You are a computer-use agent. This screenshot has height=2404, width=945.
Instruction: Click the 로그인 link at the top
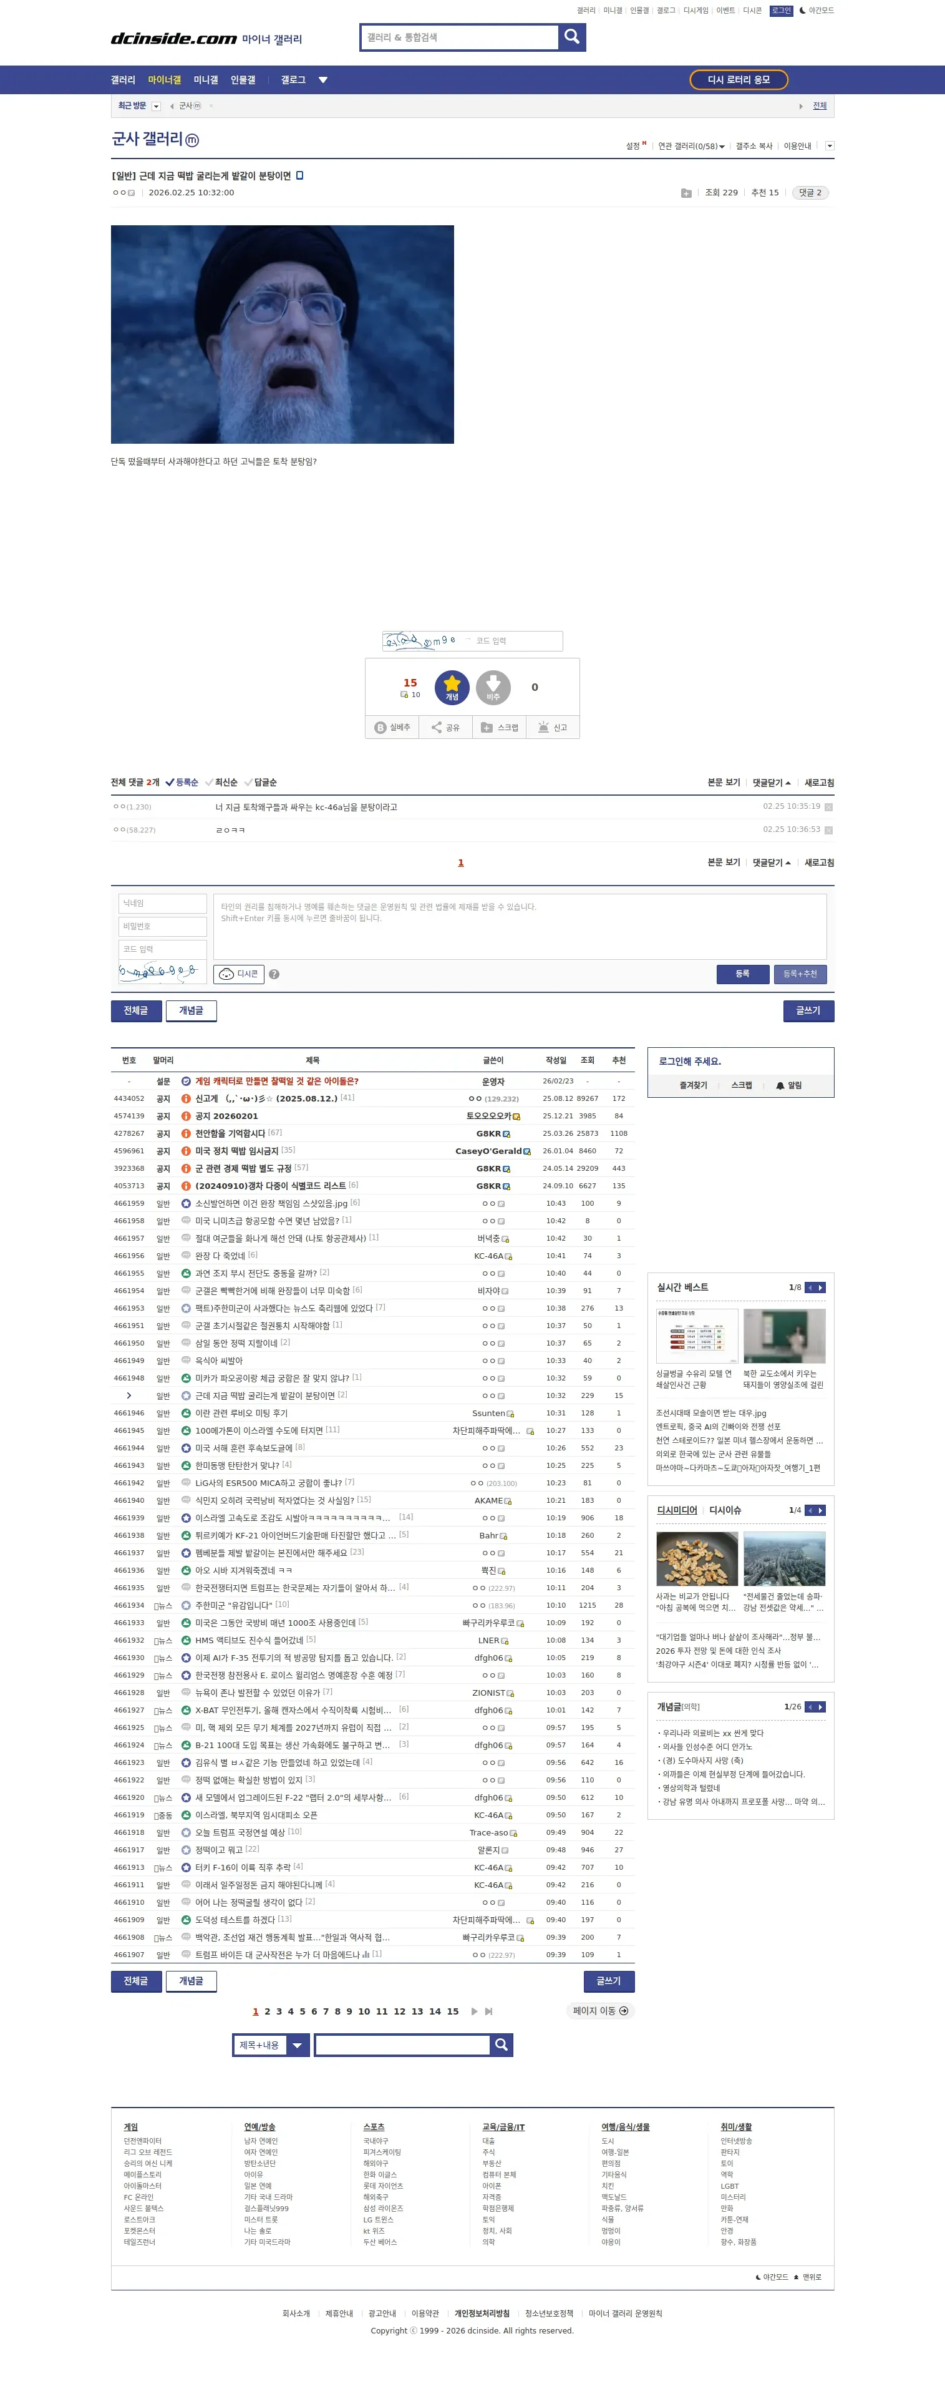tap(781, 10)
